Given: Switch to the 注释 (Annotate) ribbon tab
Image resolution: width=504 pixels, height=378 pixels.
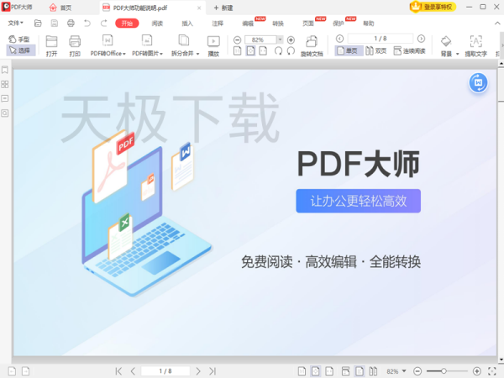Looking at the screenshot, I should coord(218,24).
